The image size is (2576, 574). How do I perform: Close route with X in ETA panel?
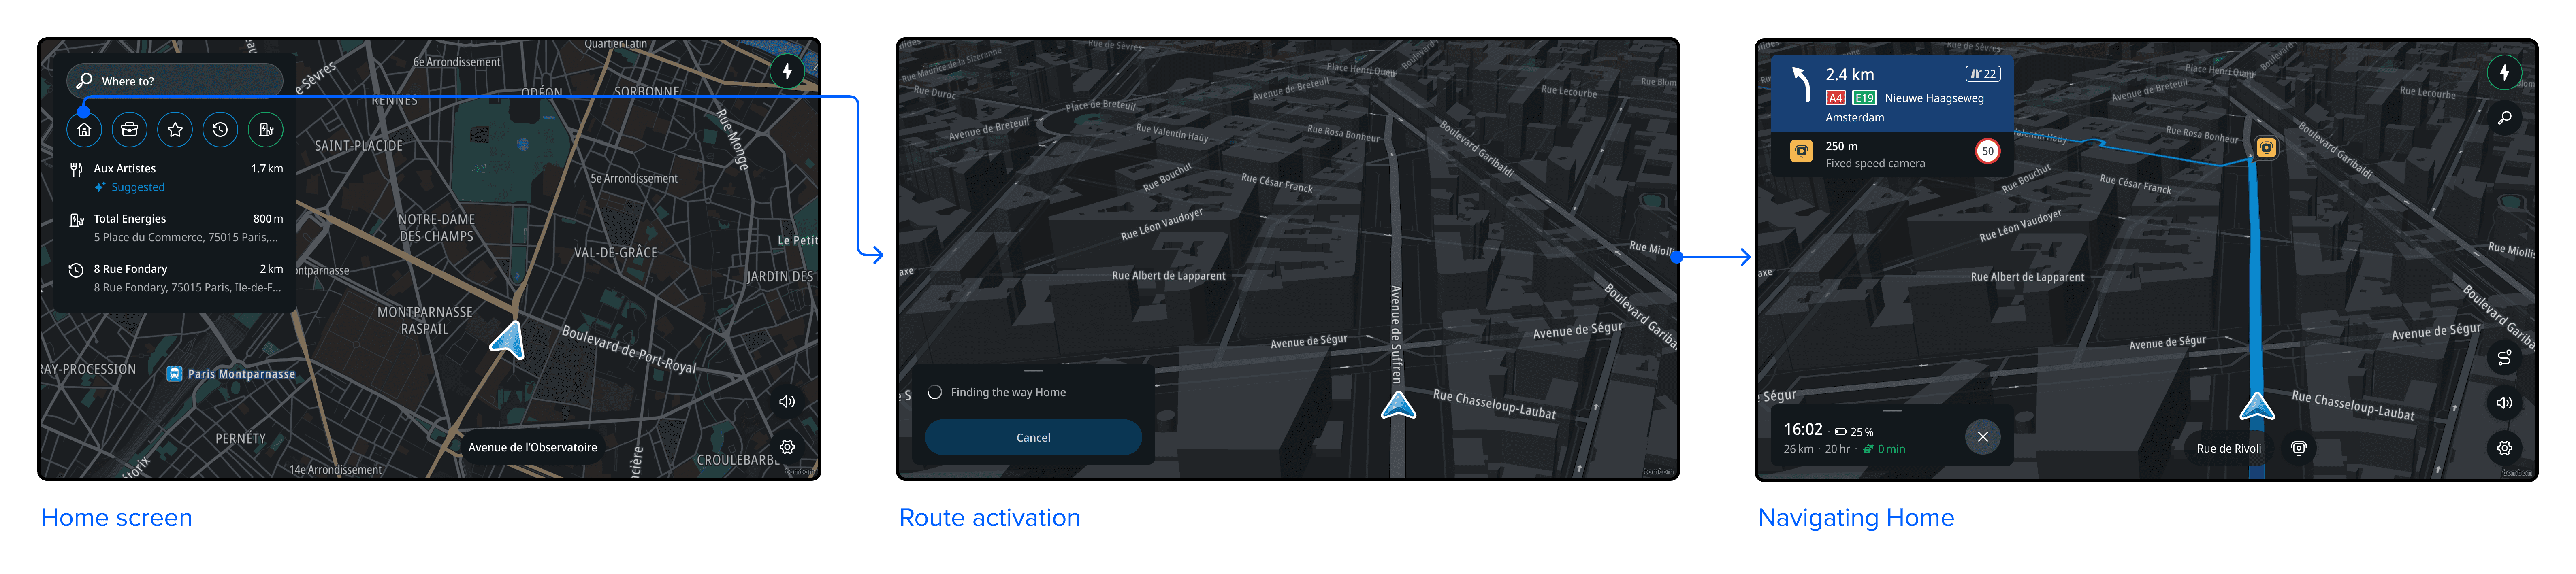(1983, 437)
